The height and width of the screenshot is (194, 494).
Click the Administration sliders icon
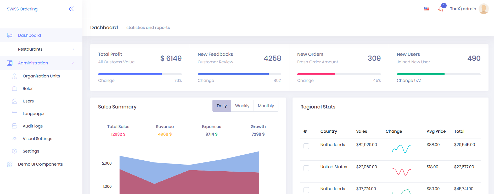pos(10,63)
